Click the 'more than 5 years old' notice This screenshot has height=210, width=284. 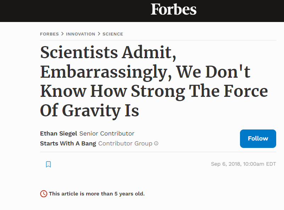pyautogui.click(x=97, y=194)
